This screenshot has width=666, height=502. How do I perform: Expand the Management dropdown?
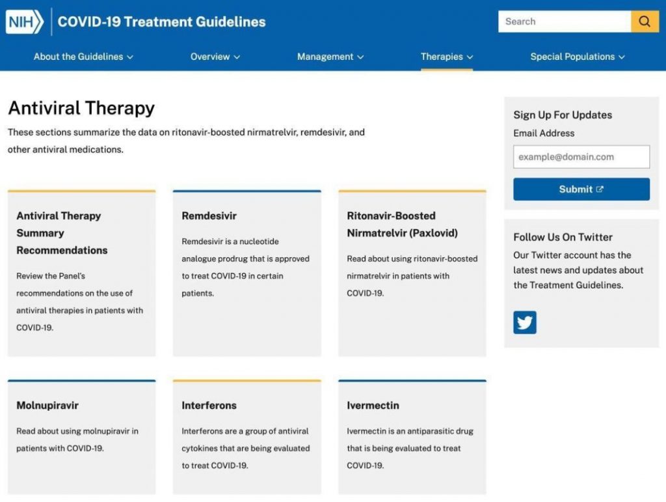tap(330, 57)
